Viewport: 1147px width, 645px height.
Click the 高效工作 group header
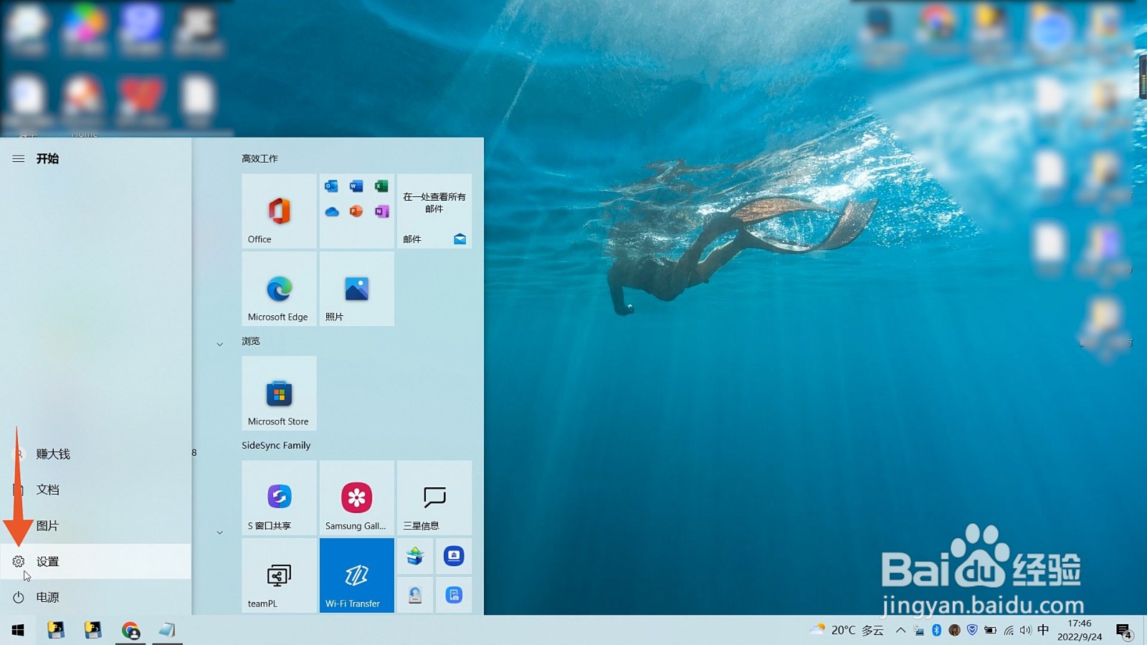260,158
